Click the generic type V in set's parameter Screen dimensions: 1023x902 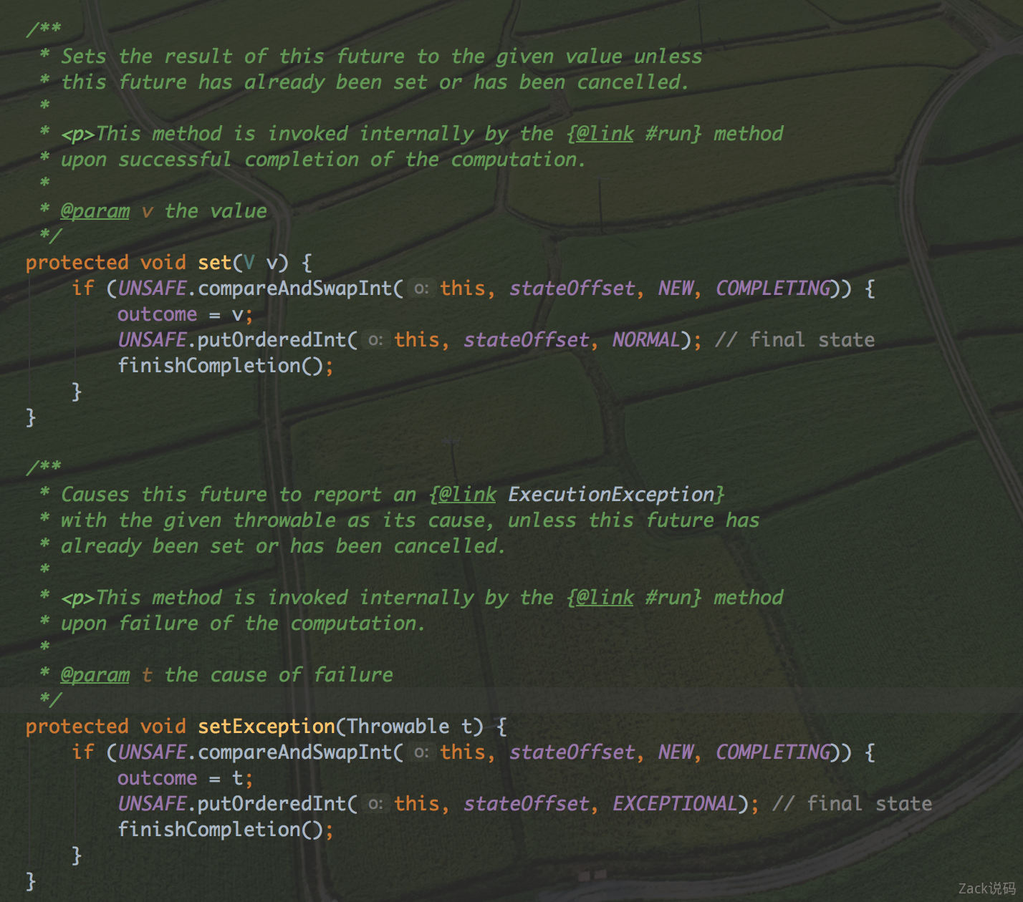(x=249, y=263)
